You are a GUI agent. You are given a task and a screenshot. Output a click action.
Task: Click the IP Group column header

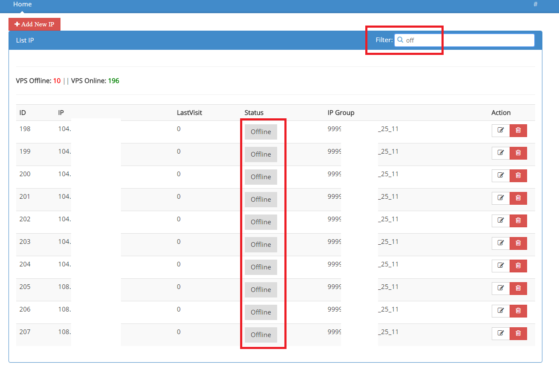tap(341, 113)
